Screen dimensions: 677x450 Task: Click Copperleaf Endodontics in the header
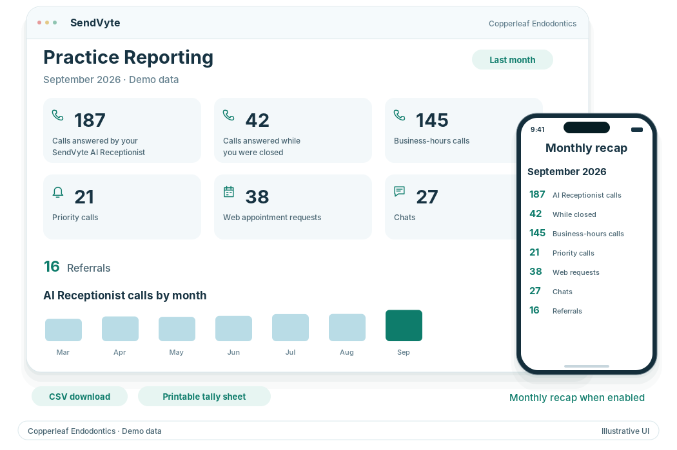click(x=533, y=24)
